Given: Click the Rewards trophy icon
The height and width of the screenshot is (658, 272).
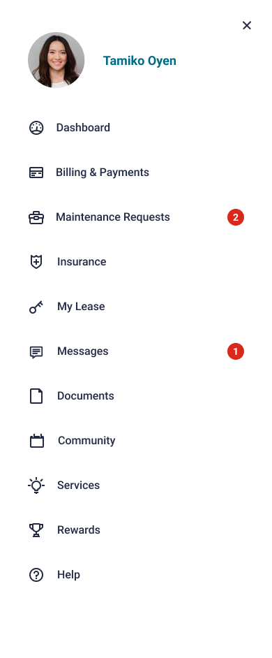Looking at the screenshot, I should point(36,530).
